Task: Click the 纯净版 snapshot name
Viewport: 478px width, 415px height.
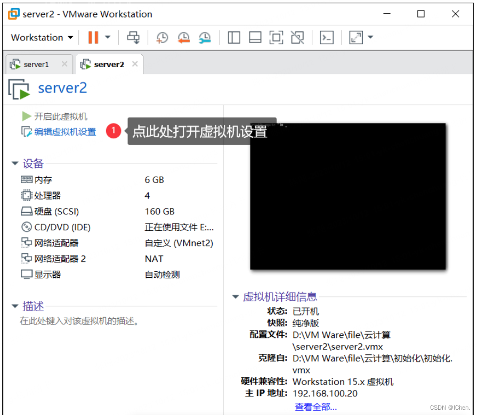Action: pyautogui.click(x=305, y=323)
